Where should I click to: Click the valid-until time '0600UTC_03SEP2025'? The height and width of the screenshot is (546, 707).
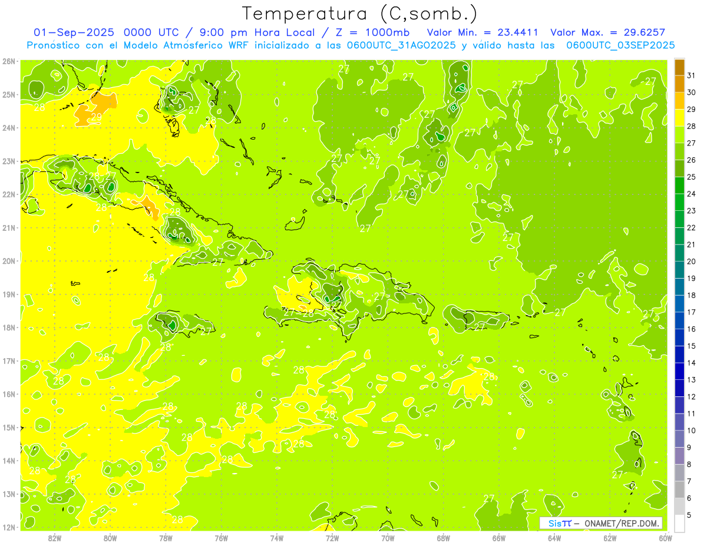620,45
